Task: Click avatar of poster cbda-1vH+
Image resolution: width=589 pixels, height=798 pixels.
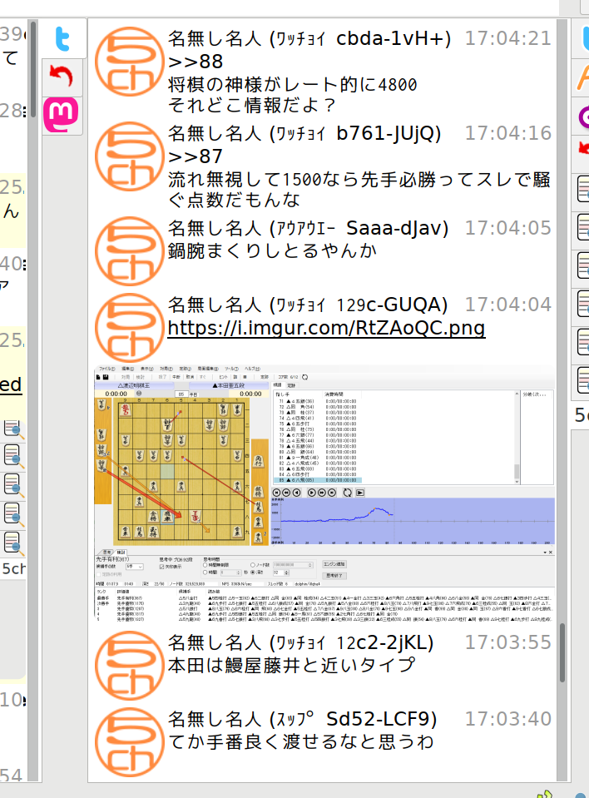Action: point(128,62)
